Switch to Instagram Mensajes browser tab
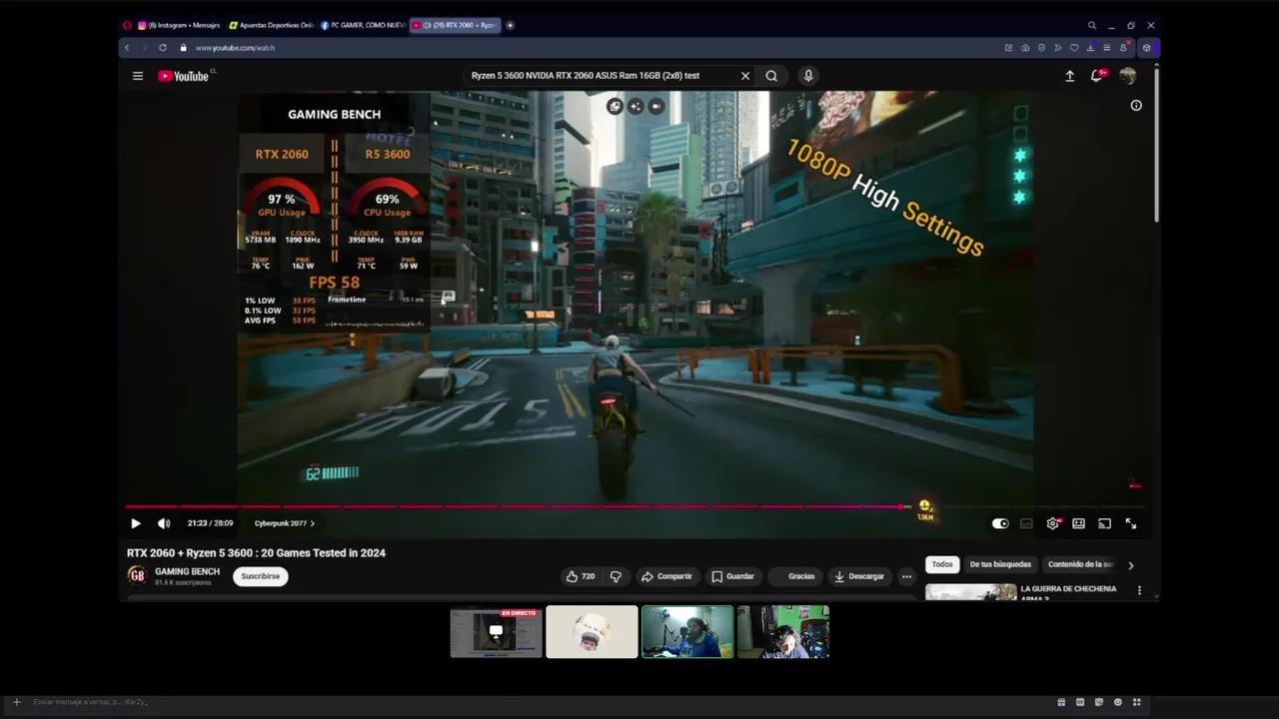This screenshot has height=719, width=1279. point(180,25)
